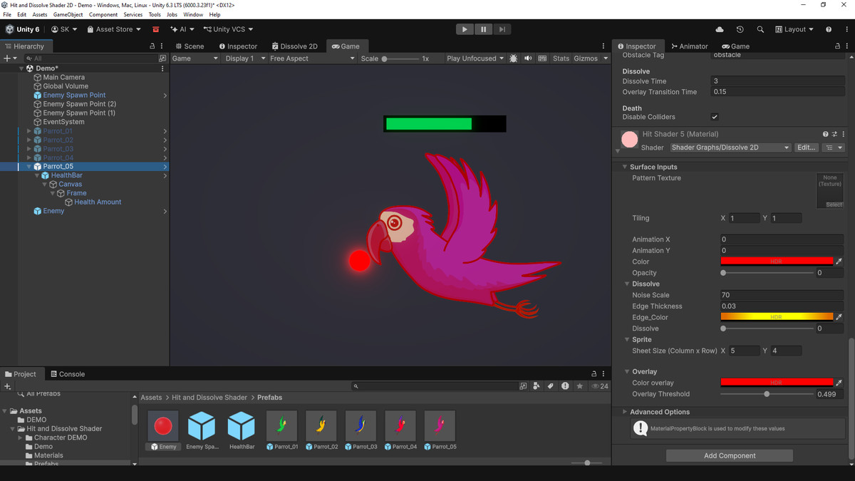Open the Shader Graphs/Dissolve 2D shader dropdown

(x=730, y=148)
